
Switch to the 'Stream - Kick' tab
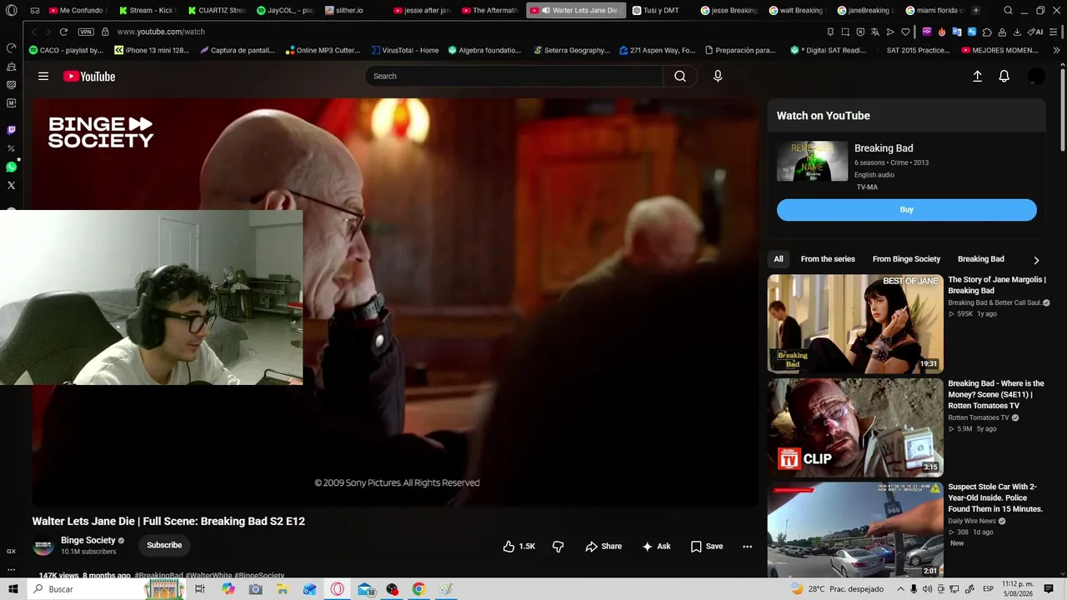(x=147, y=11)
